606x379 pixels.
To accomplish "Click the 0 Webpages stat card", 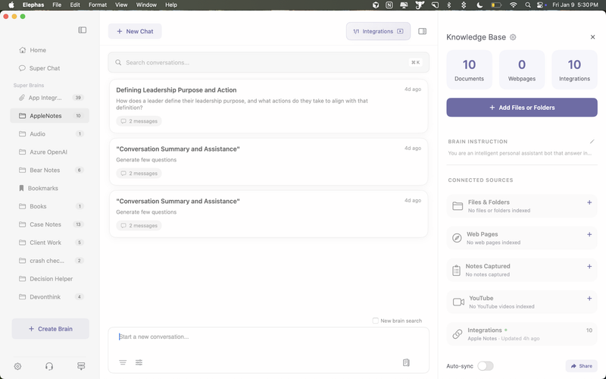I will (522, 70).
